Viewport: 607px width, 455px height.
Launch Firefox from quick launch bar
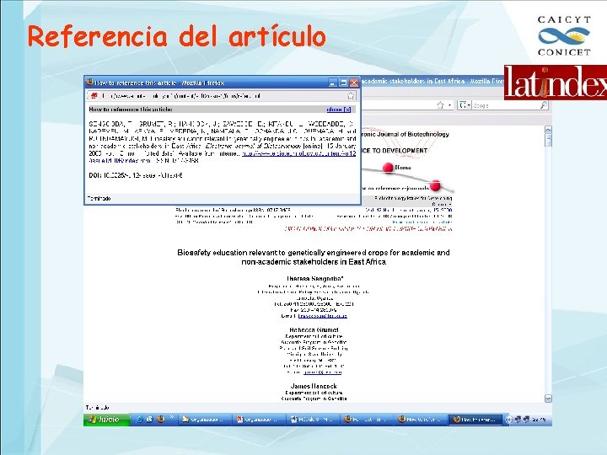[161, 420]
